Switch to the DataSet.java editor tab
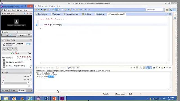Screen dimensions: 180x101 click(41, 14)
